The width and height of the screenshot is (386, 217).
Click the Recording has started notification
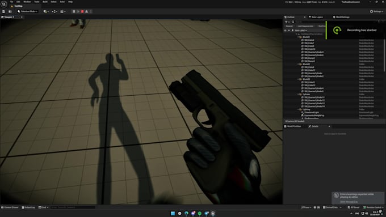(x=356, y=30)
